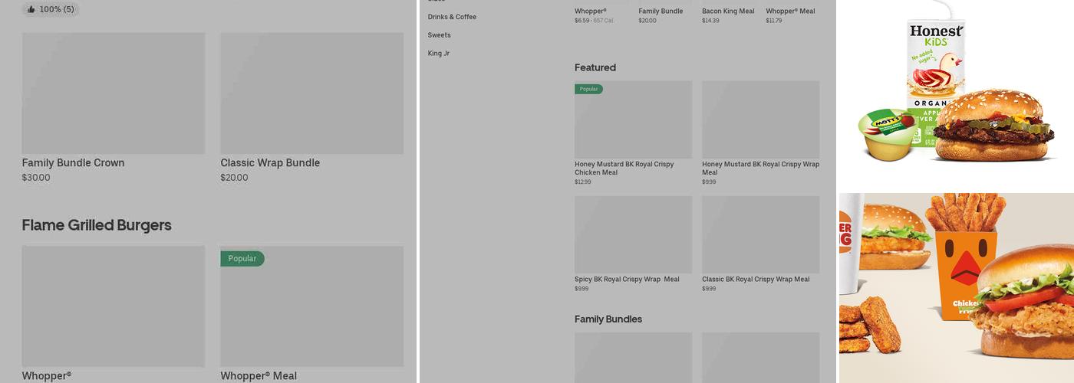Click the Popular badge in Featured section
Screen dimensions: 1074x383
click(x=588, y=89)
